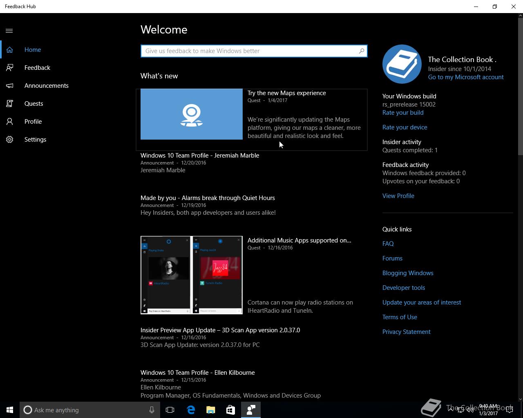Open the Blogging Windows link
The height and width of the screenshot is (418, 523).
click(x=408, y=273)
